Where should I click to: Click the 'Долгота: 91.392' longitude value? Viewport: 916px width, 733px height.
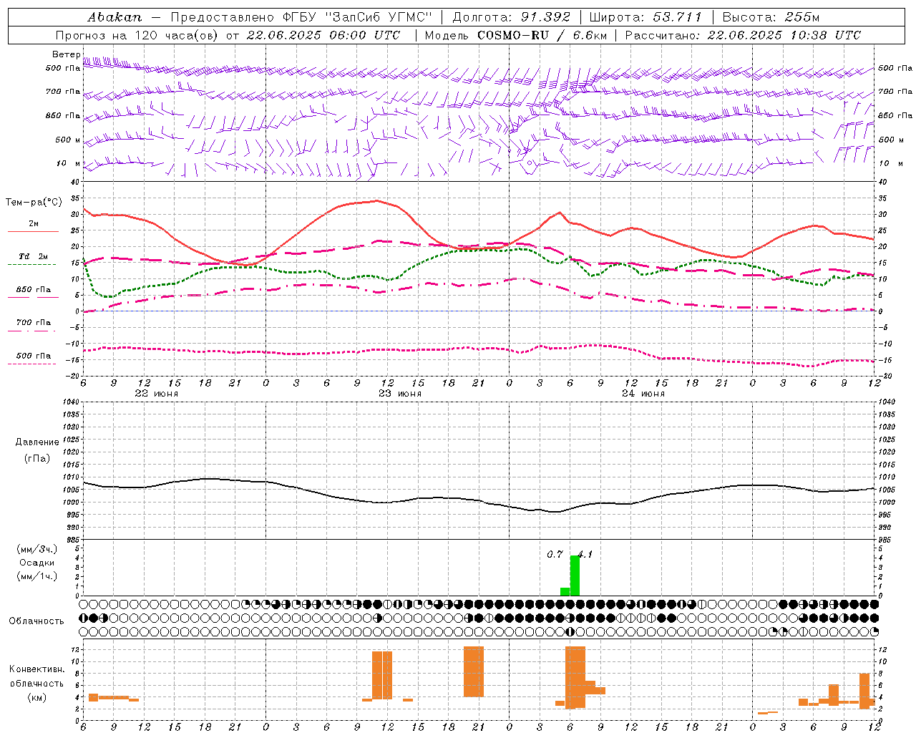(x=512, y=17)
